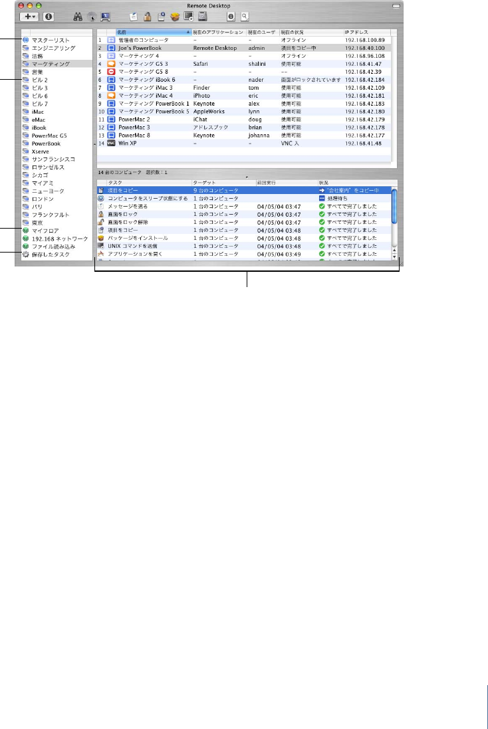Sort computers by the 名前 column header

click(x=154, y=32)
